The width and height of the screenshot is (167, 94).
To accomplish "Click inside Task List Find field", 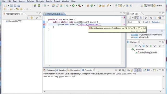I will coord(134,22).
